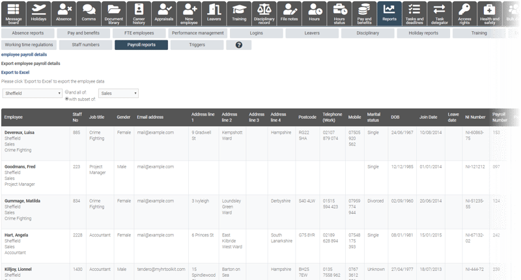The image size is (521, 280).
Task: Open the Health and safety icon
Action: (490, 14)
